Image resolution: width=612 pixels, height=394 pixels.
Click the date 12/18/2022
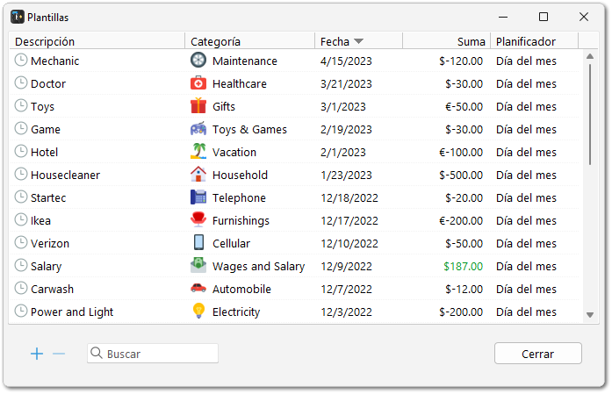[349, 197]
